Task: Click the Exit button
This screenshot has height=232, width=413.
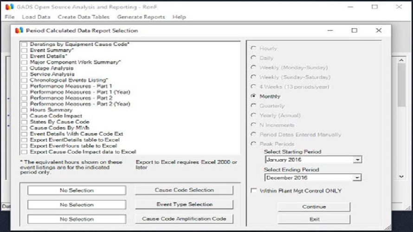Action: point(314,219)
